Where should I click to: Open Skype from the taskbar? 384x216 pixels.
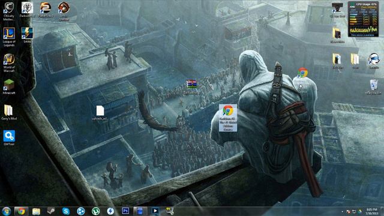(66, 211)
